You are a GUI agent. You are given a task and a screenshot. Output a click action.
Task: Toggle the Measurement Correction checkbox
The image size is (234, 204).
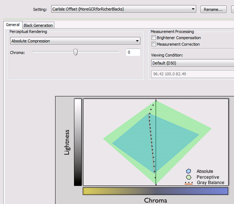[x=154, y=44]
